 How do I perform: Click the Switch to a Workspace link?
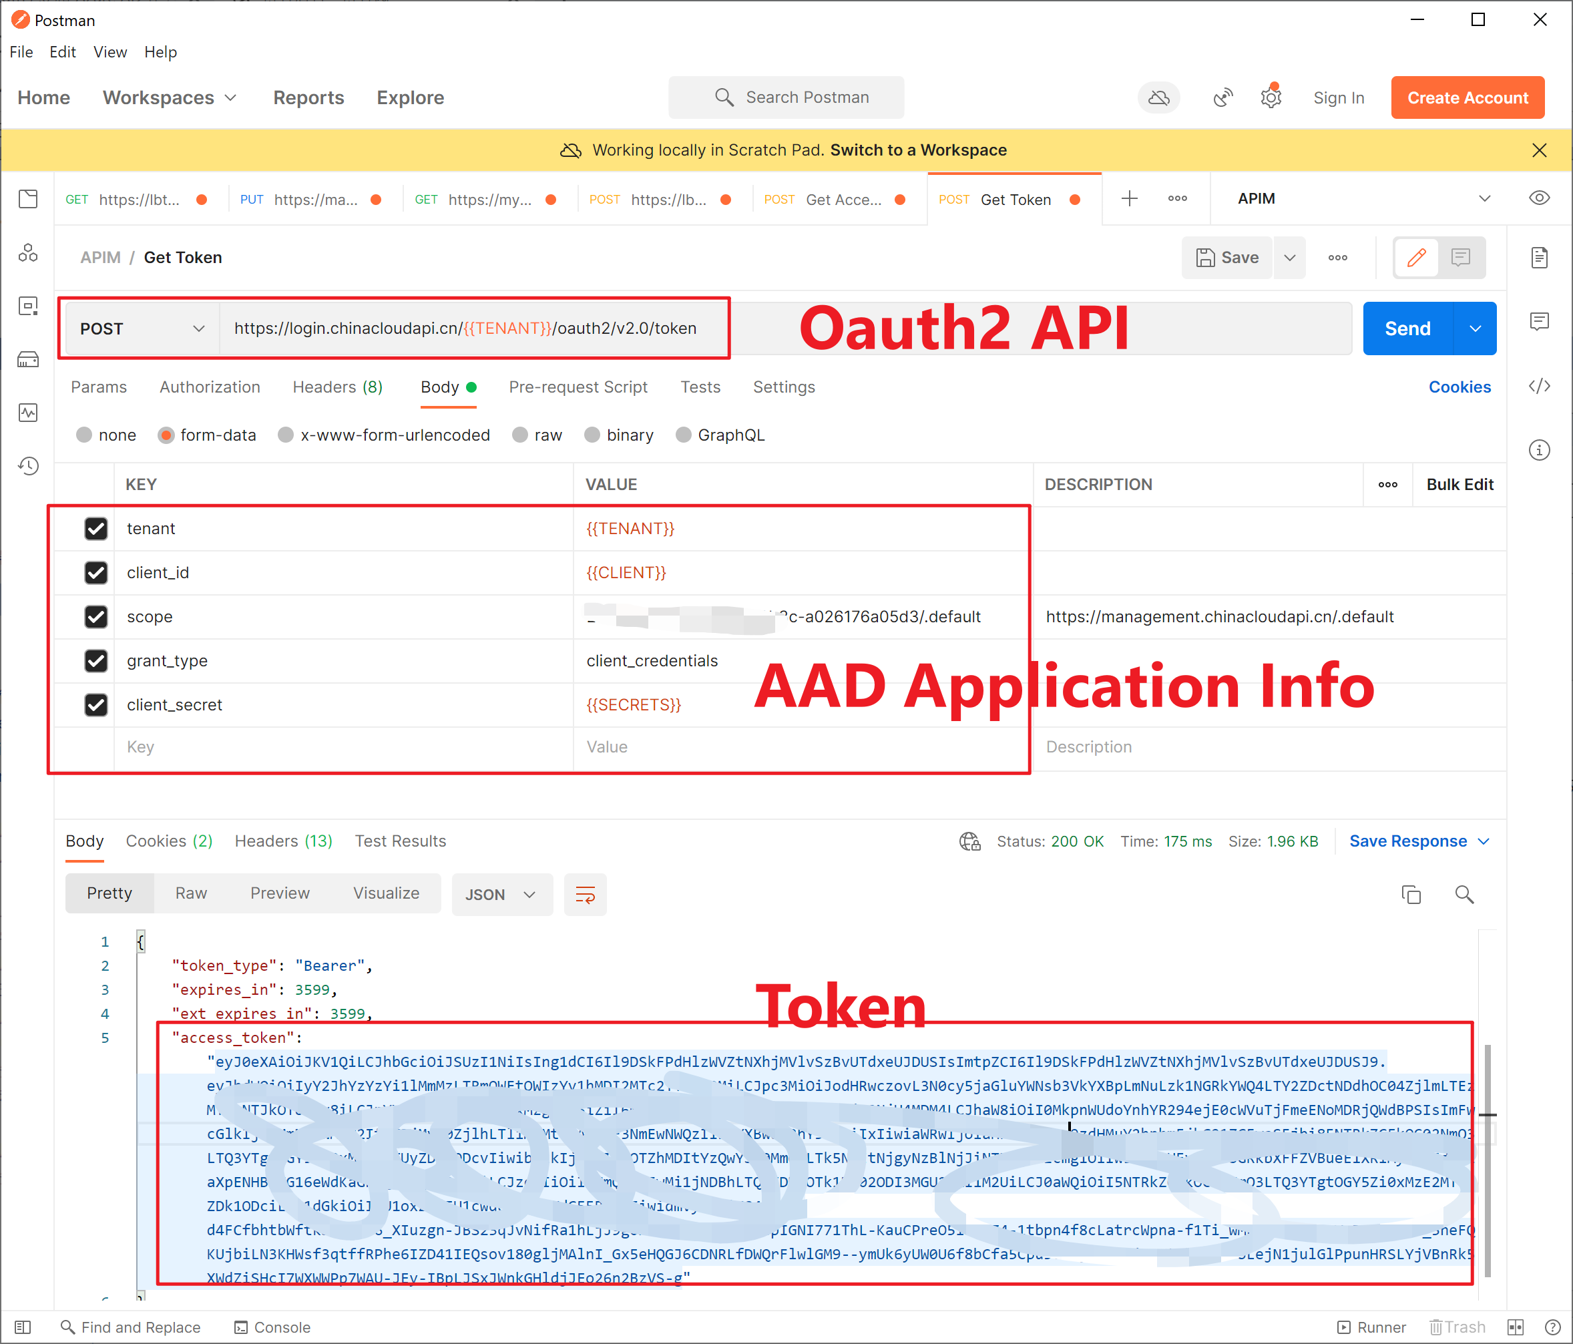tap(918, 150)
